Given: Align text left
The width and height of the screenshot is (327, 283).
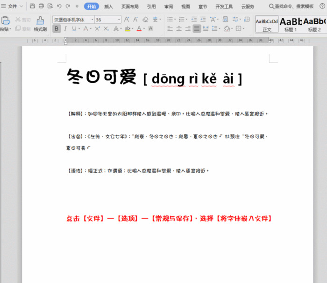Looking at the screenshot, I should [x=170, y=28].
